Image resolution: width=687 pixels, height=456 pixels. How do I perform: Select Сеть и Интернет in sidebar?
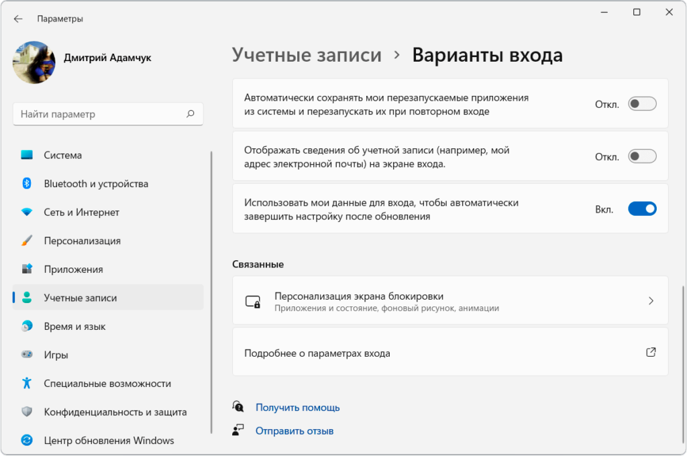(x=81, y=212)
